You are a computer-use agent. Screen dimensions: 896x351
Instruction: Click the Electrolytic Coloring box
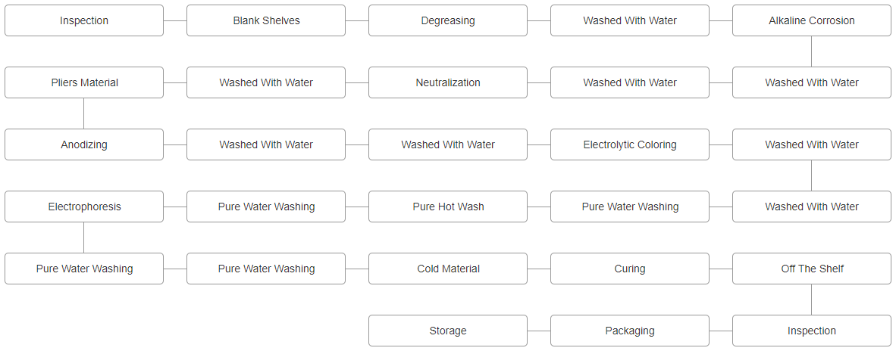click(x=630, y=144)
